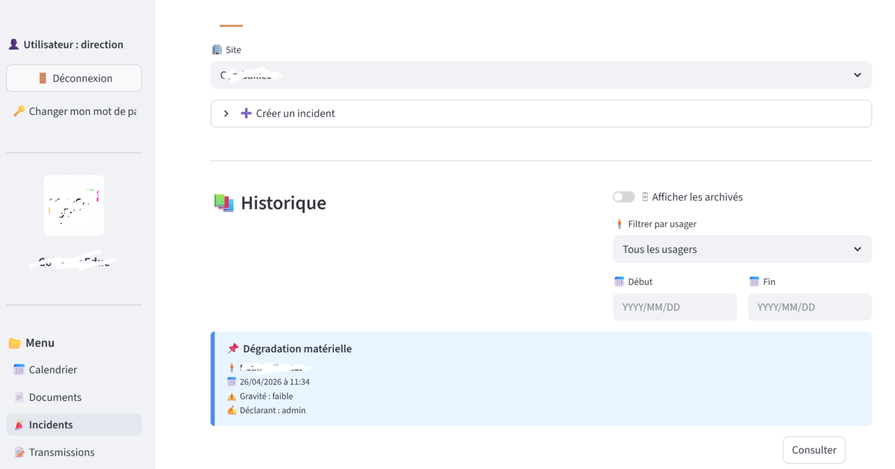This screenshot has height=469, width=895.
Task: Click the chevron in Filtrer par usager select
Action: tap(857, 249)
